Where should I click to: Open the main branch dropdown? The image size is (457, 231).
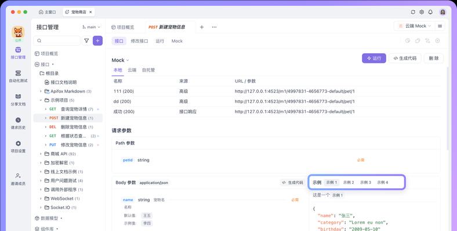click(91, 27)
